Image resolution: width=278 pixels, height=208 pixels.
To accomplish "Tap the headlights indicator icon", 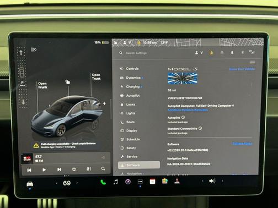I will coord(34,50).
